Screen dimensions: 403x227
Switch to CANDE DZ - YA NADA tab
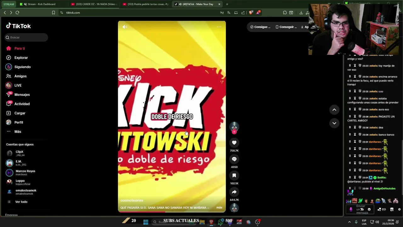94,4
